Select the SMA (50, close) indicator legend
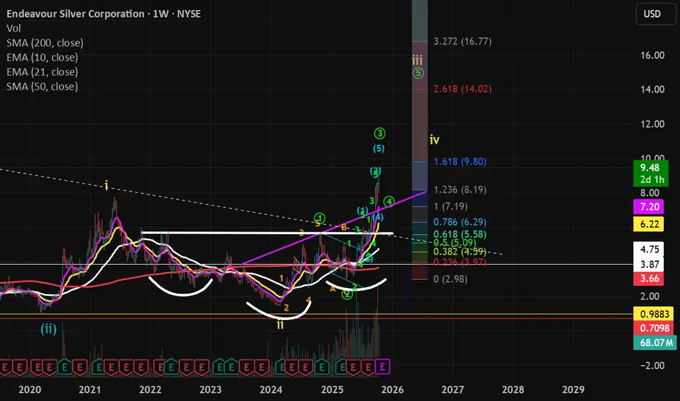The image size is (680, 401). pyautogui.click(x=42, y=86)
